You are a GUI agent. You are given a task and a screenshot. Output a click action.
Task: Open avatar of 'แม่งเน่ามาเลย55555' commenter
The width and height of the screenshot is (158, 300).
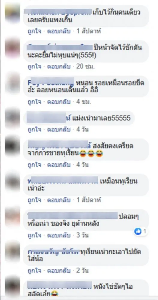pyautogui.click(x=12, y=118)
